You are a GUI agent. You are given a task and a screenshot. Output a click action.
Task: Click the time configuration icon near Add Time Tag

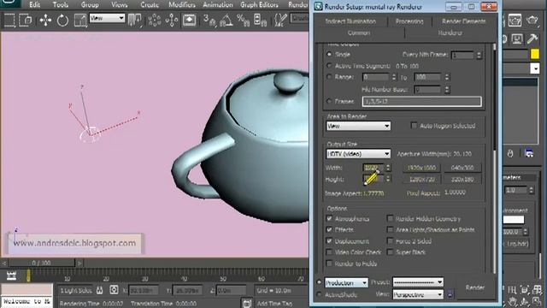pyautogui.click(x=247, y=303)
